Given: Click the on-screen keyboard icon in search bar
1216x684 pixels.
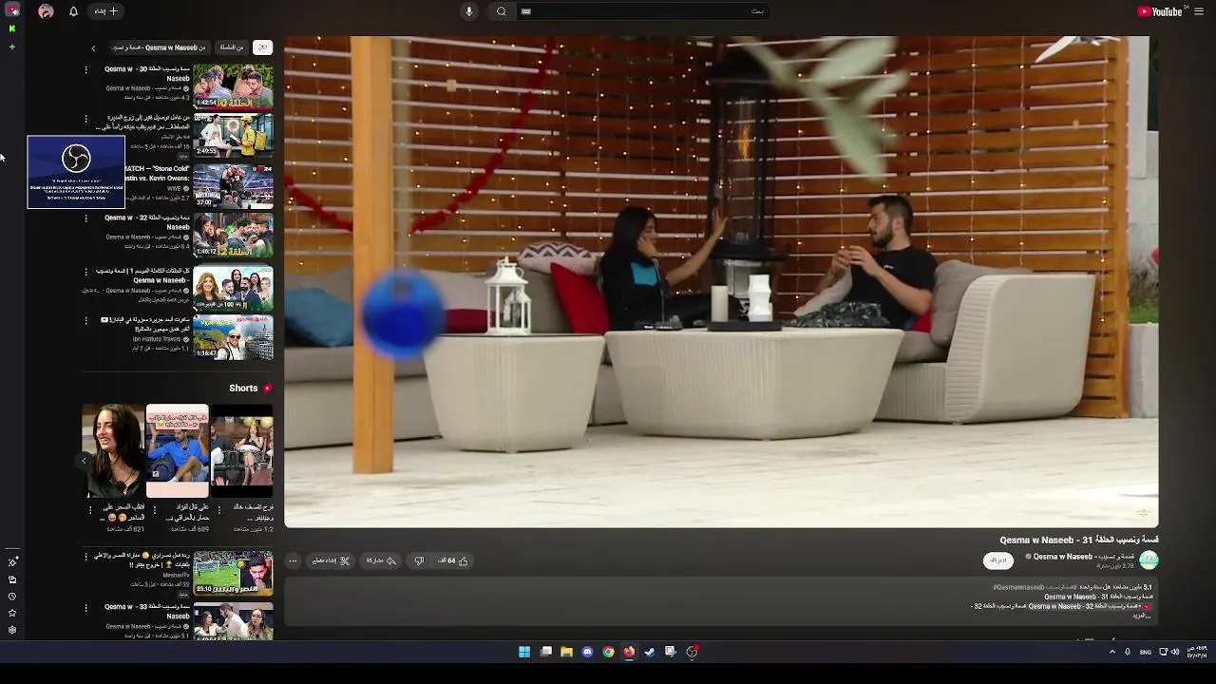Looking at the screenshot, I should coord(525,11).
